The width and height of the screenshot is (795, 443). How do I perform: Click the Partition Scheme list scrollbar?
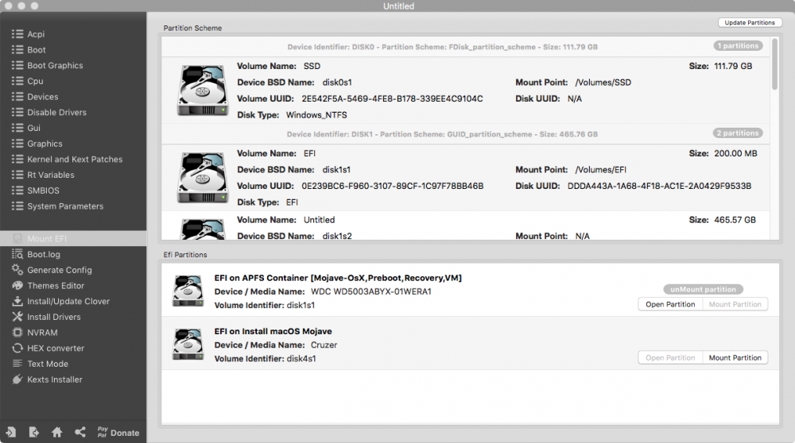(x=774, y=64)
